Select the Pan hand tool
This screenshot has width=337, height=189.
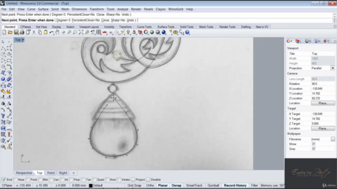(x=57, y=33)
